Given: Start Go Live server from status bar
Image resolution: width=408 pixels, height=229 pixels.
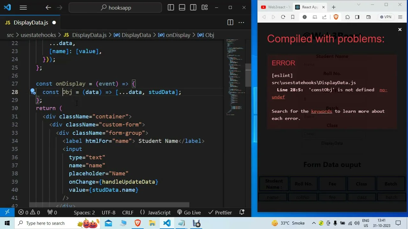Looking at the screenshot, I should 189,212.
